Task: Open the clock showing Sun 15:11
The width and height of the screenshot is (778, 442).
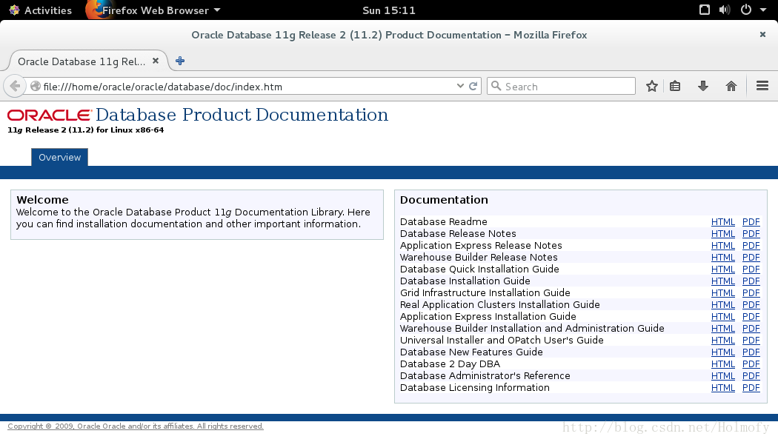Action: (x=389, y=10)
